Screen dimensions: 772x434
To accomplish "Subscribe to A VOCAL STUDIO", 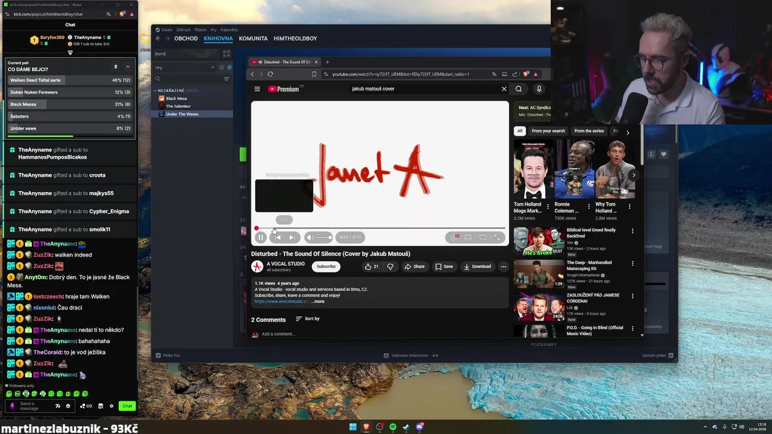I will coord(326,266).
